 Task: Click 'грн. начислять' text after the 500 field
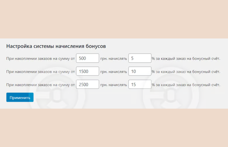click(x=114, y=59)
